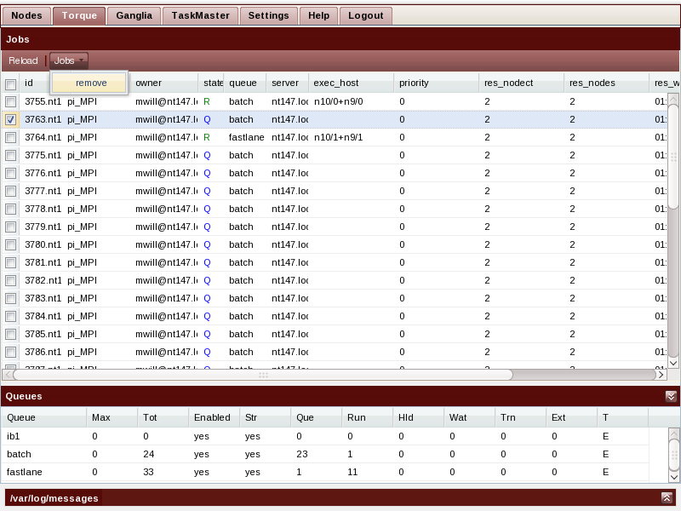Check the box for job 3785.nt1

point(11,334)
